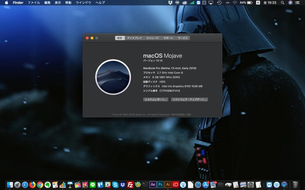The image size is (305, 190).
Task: Switch to the ストレージ tab
Action: point(152,38)
